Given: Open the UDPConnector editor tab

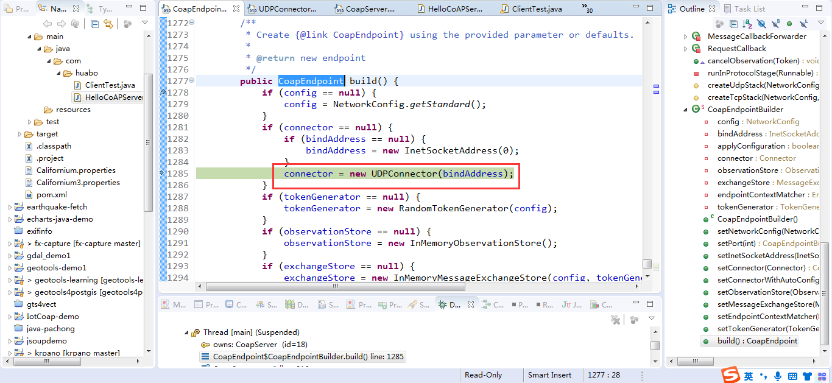Looking at the screenshot, I should 282,9.
